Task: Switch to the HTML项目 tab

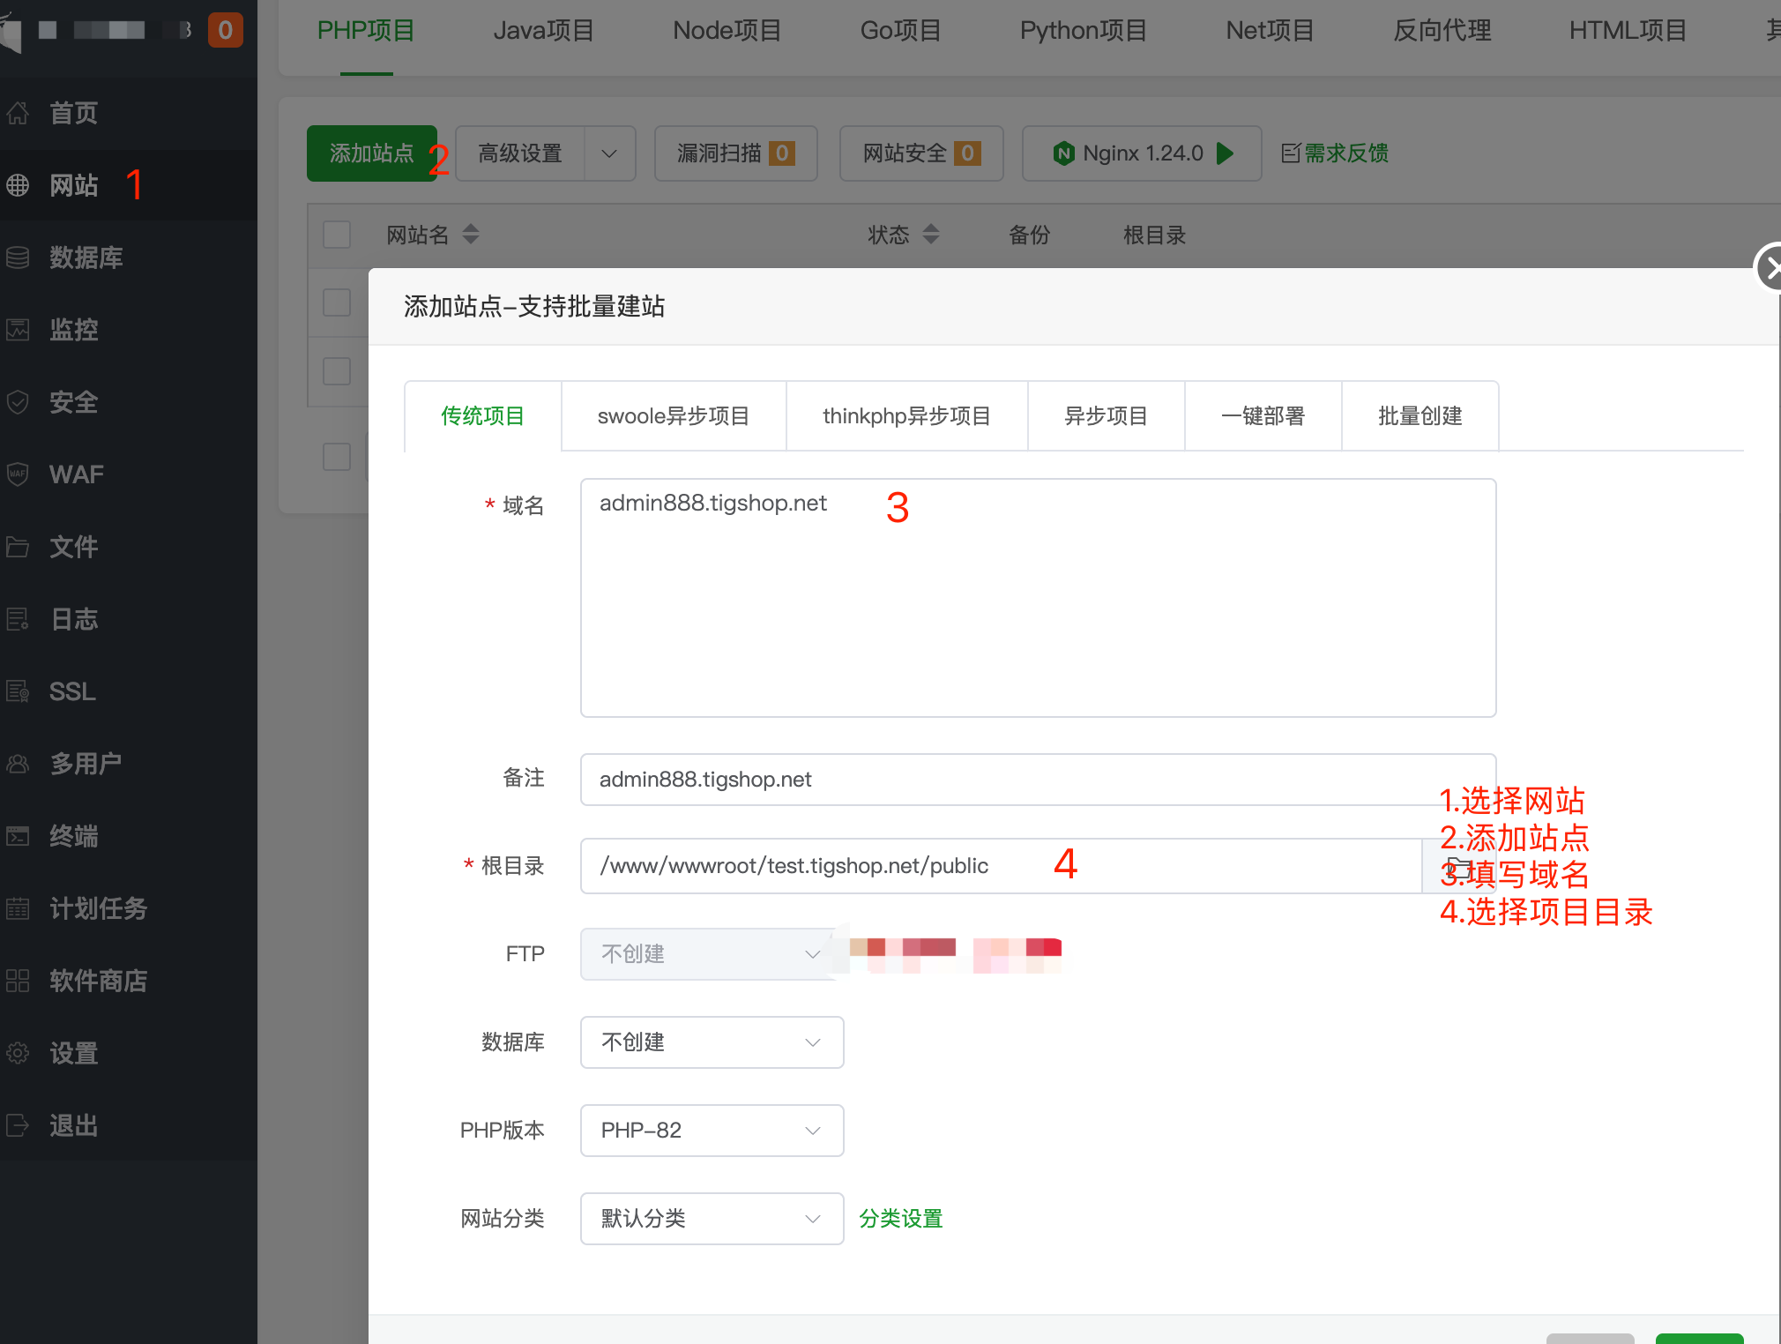Action: 1628,31
